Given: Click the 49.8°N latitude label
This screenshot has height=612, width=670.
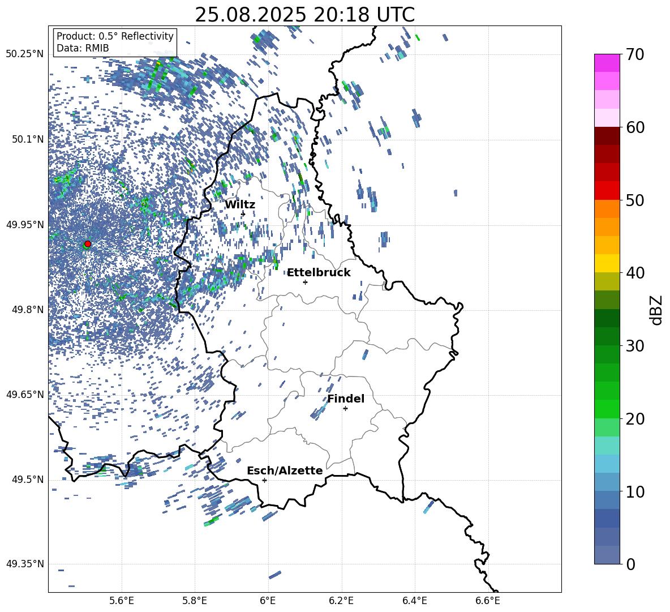Looking at the screenshot, I should pos(28,310).
